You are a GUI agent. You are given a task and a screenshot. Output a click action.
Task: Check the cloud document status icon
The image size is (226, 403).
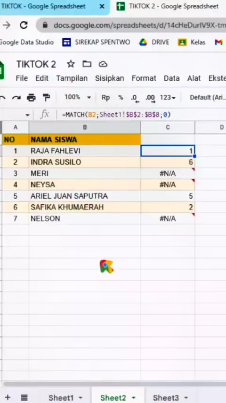point(103,64)
